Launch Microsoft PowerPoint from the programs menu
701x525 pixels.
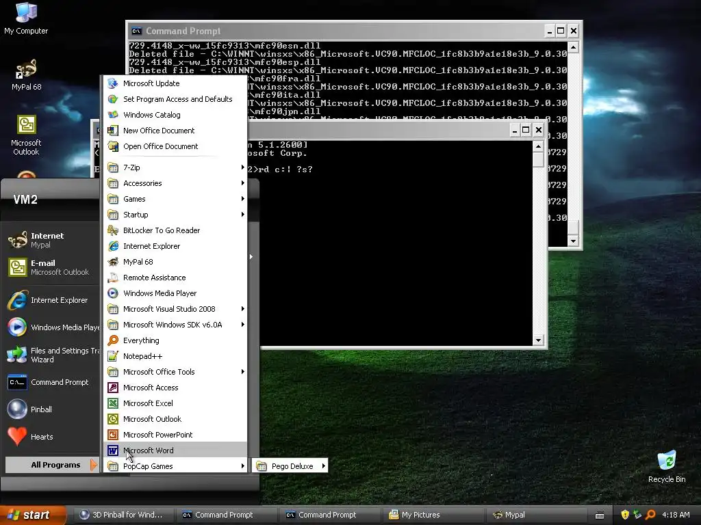(175, 434)
